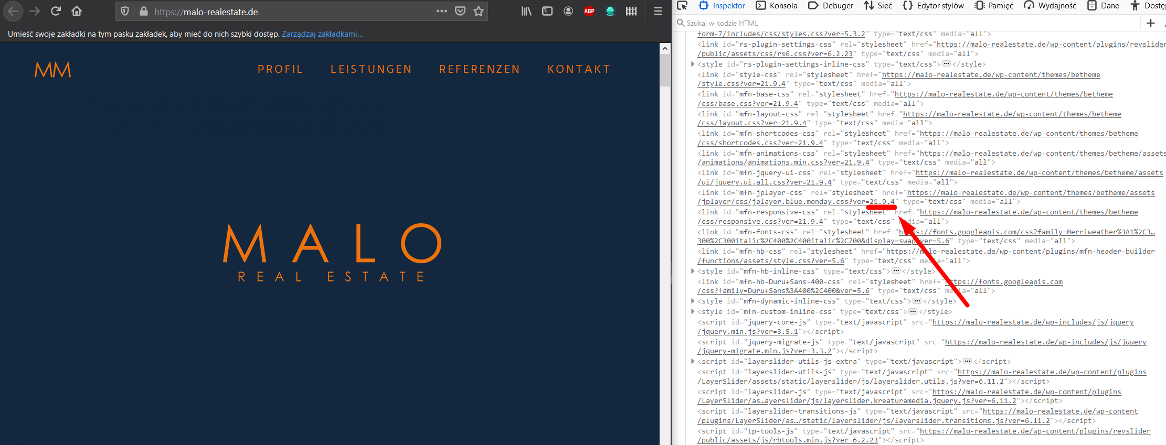Bookmark this page with star icon
This screenshot has height=445, width=1166.
click(x=479, y=11)
